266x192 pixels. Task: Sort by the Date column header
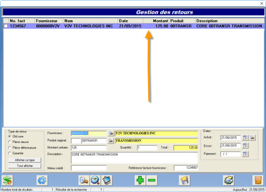click(x=130, y=21)
